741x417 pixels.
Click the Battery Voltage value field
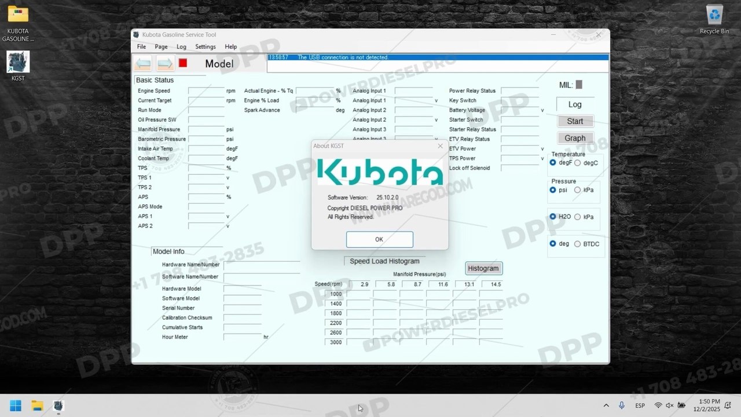[520, 110]
